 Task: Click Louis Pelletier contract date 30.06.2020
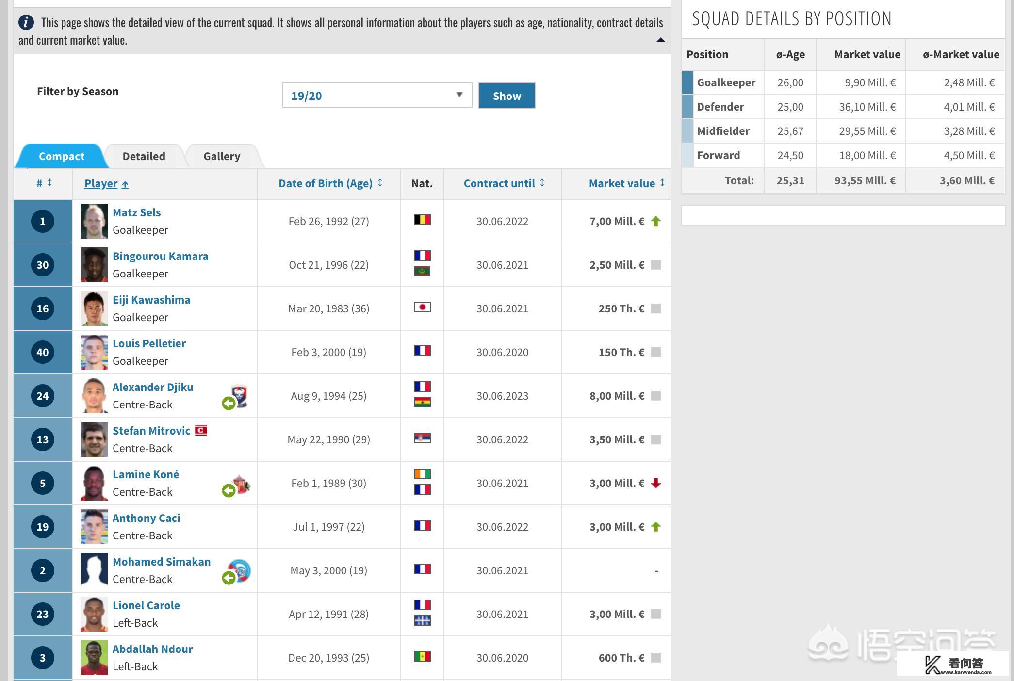[x=502, y=352]
